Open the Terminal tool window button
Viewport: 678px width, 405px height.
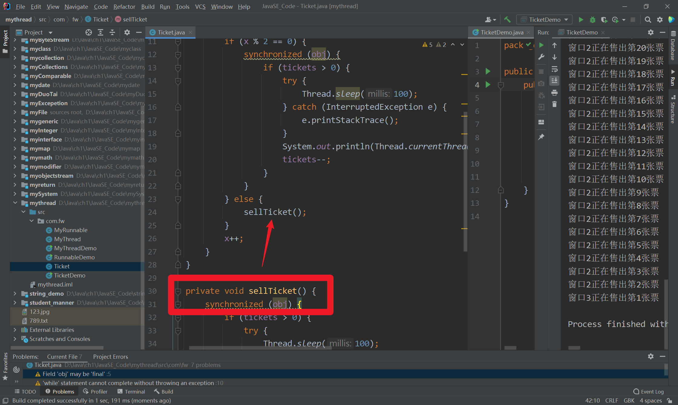point(131,391)
